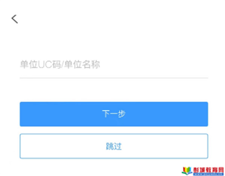Viewport: 225px width, 176px height.
Task: Click the 彭城教育网 watermark text
Action: 208,170
